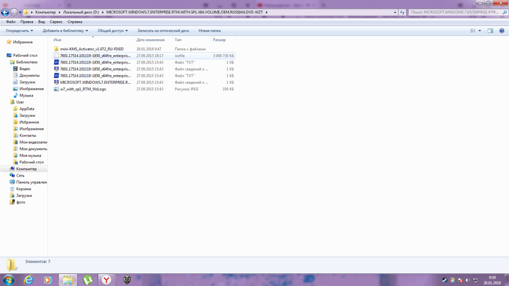Open uTorrent from the taskbar
The height and width of the screenshot is (286, 509).
click(x=87, y=280)
